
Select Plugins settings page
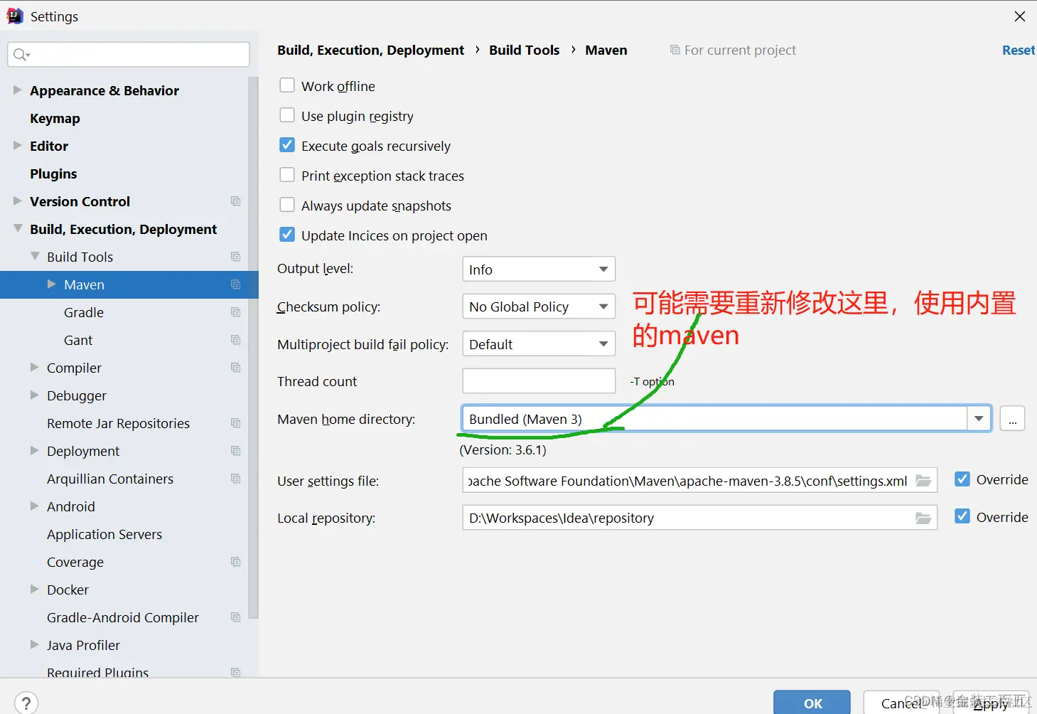tap(53, 174)
